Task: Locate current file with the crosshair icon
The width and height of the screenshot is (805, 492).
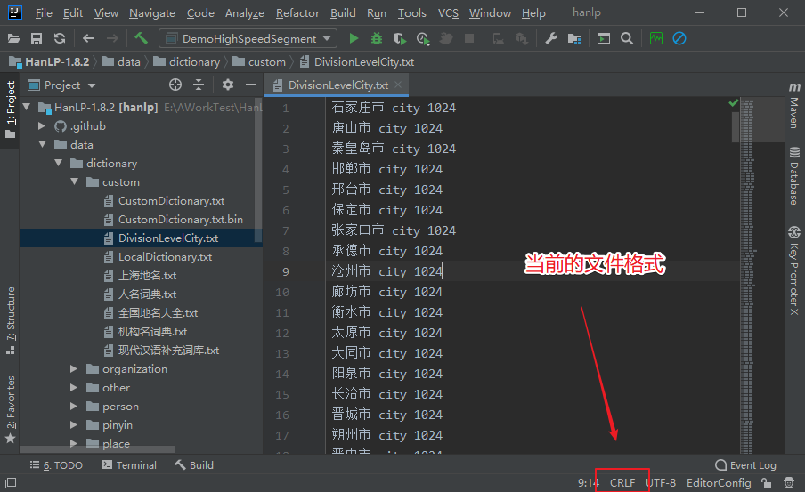Action: point(175,85)
